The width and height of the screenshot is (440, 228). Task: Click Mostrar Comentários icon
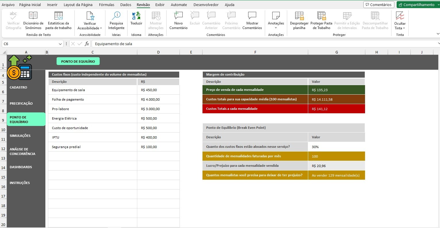[252, 16]
